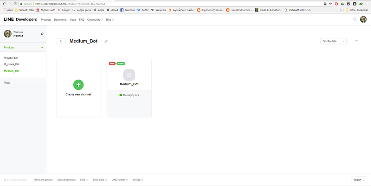Open the FAQ menu item
371x186 pixels.
(82, 20)
